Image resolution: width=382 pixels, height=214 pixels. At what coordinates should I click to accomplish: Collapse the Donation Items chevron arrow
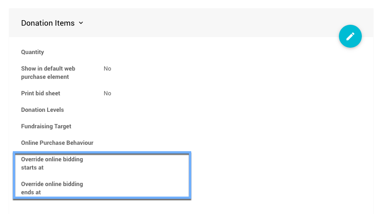coord(81,23)
